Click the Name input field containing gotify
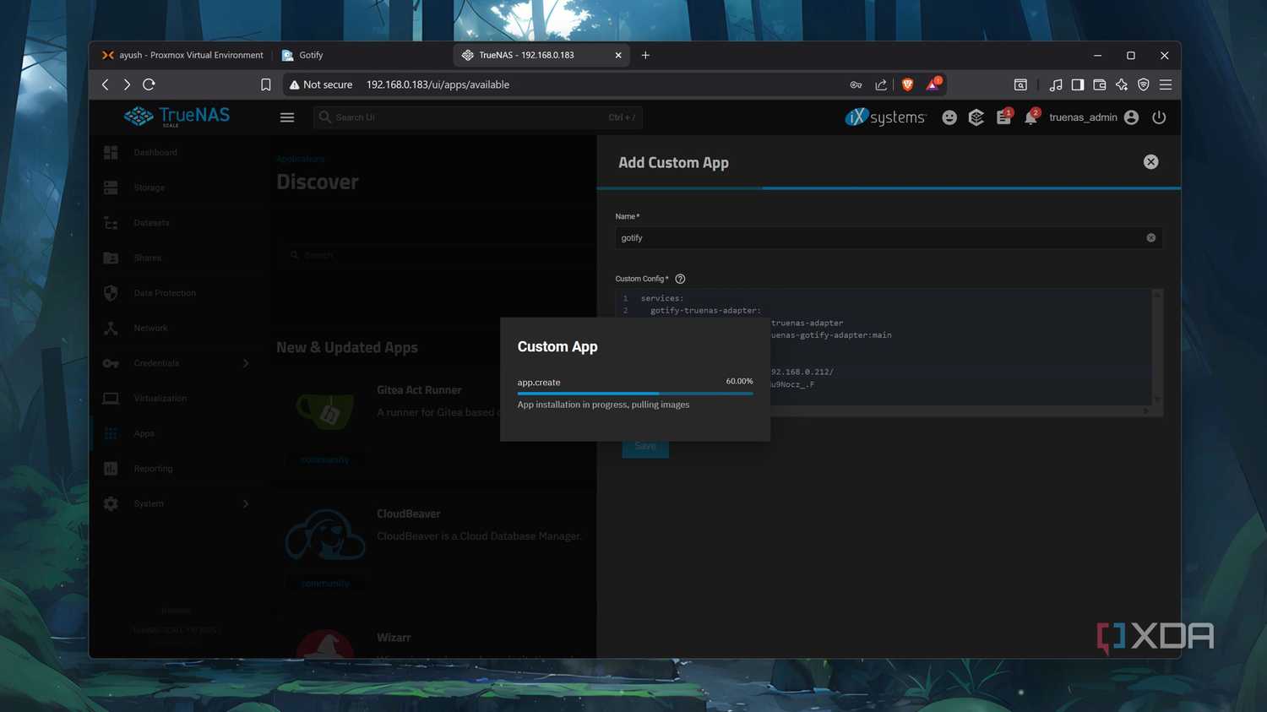The image size is (1267, 712). point(889,238)
